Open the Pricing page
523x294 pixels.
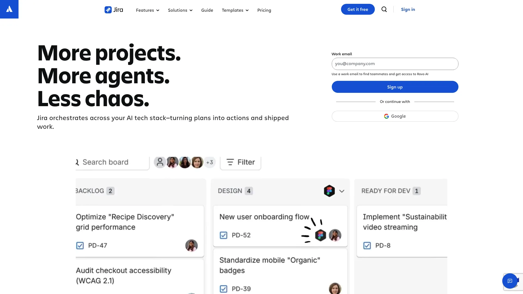(x=264, y=10)
